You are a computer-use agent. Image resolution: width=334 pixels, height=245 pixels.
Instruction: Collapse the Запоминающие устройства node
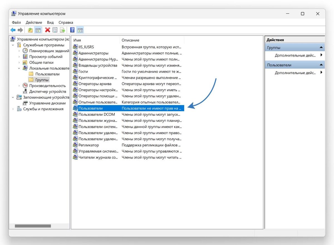click(13, 97)
